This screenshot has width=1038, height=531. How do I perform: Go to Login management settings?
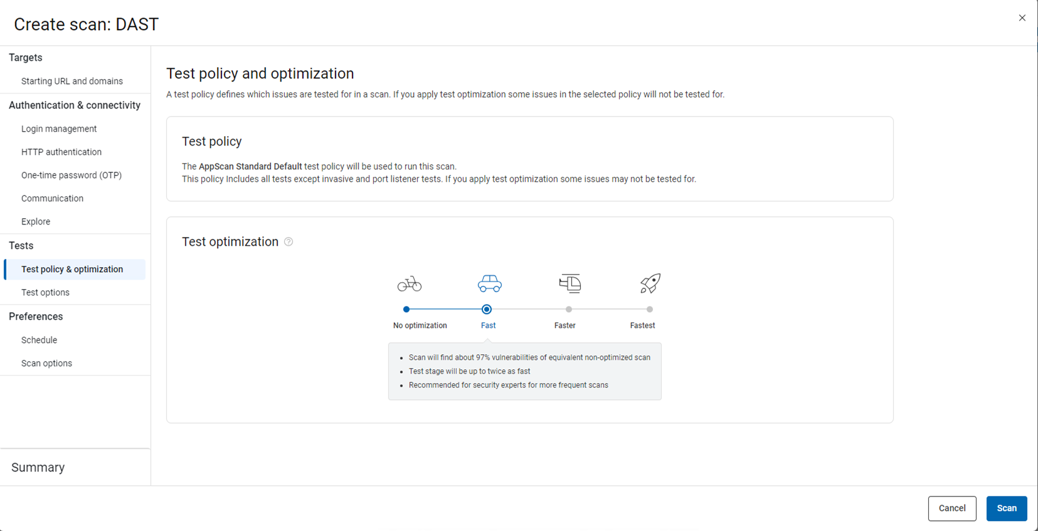click(59, 129)
